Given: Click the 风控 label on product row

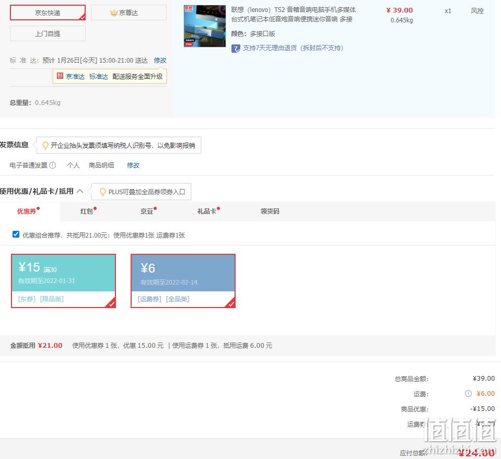Looking at the screenshot, I should pyautogui.click(x=477, y=11).
